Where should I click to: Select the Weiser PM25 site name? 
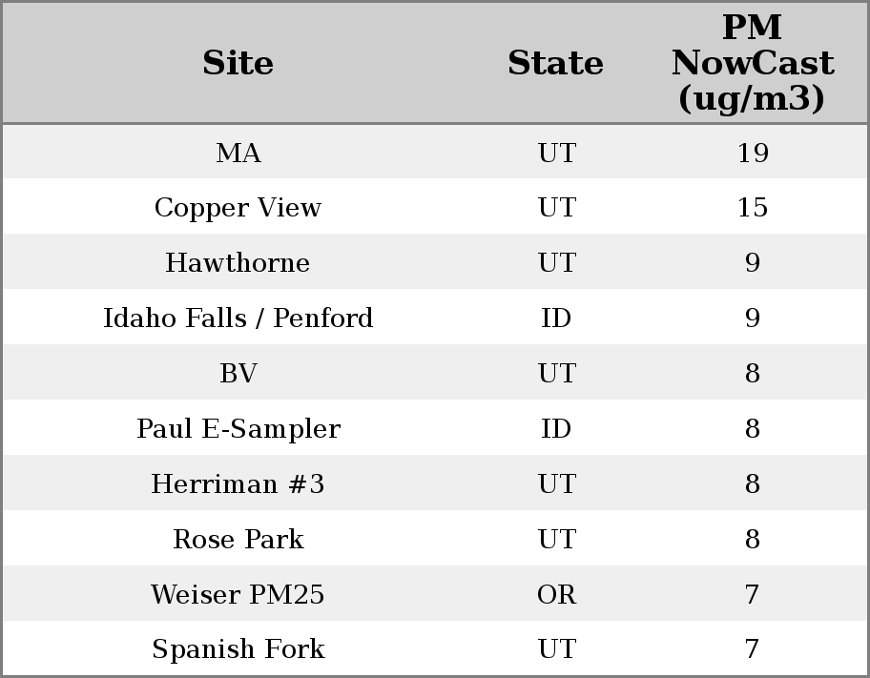(x=238, y=595)
